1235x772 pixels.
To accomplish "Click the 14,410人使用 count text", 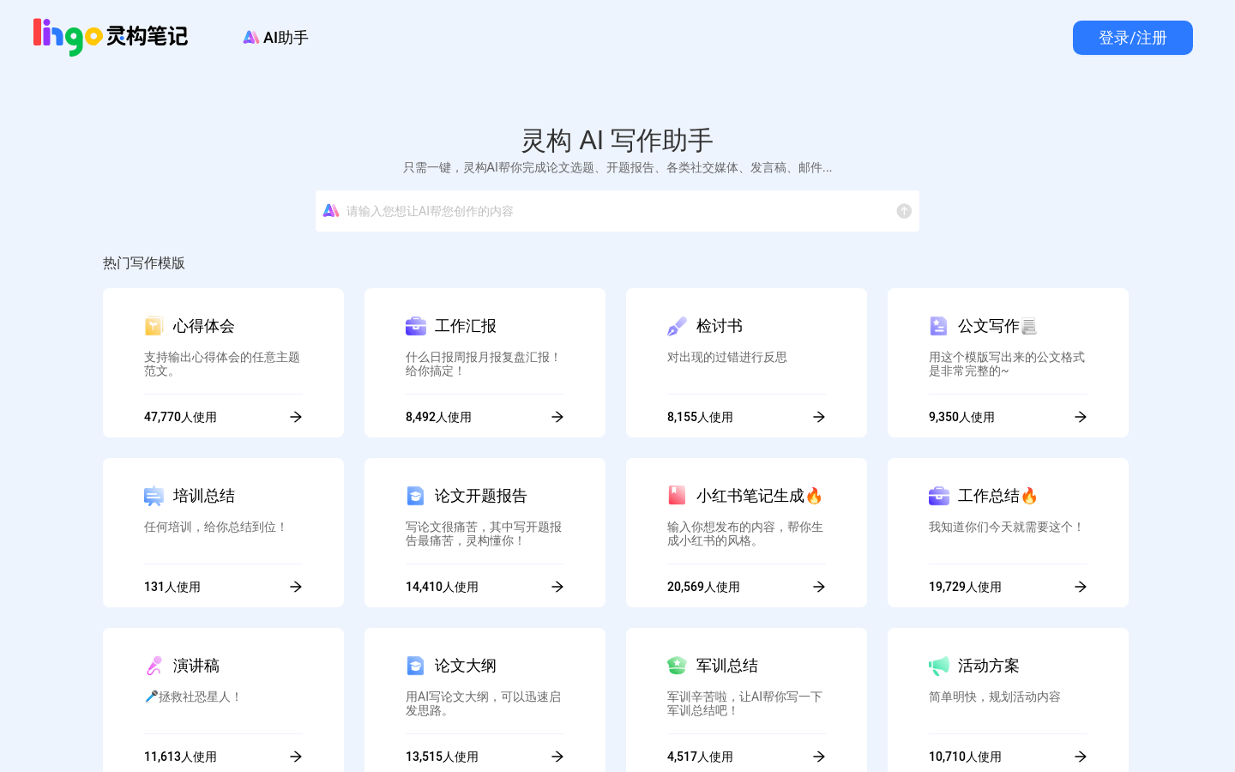I will coord(442,587).
